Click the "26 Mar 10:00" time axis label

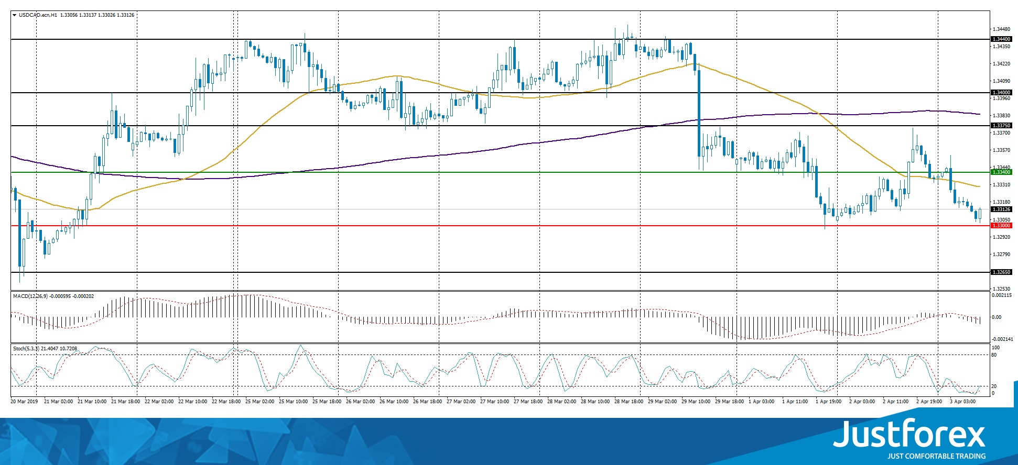coord(394,402)
